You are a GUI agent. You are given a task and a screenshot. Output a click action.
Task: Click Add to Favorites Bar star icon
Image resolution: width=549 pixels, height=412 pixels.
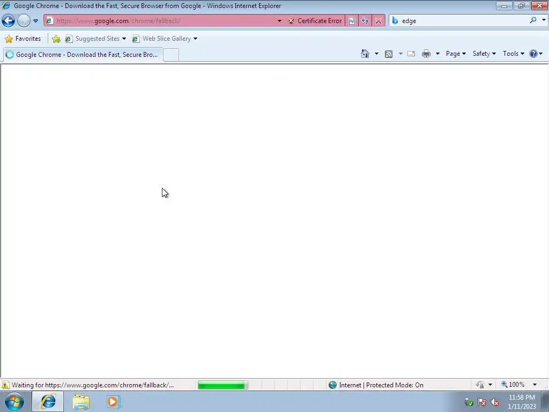pos(56,39)
